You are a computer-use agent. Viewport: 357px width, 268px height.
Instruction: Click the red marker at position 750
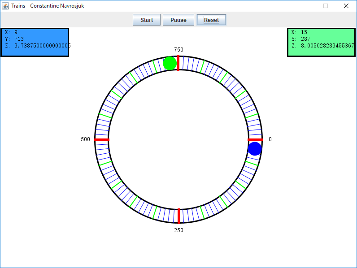coord(178,63)
